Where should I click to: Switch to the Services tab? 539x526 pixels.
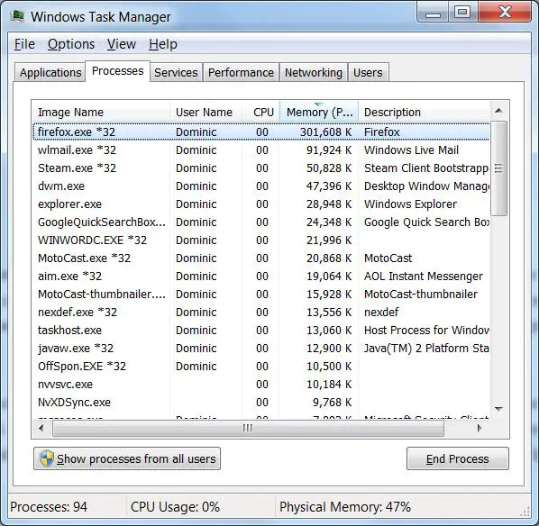(x=176, y=72)
